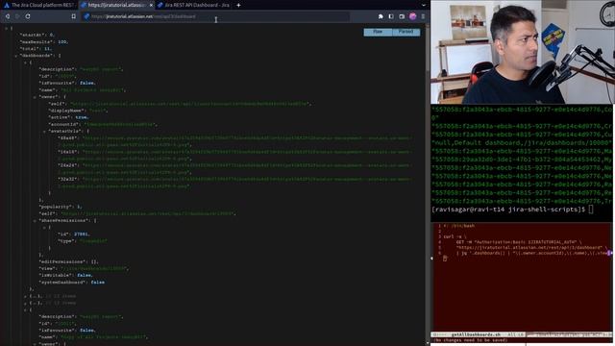
Task: Click the "accountId" key in owner
Action: click(64, 124)
